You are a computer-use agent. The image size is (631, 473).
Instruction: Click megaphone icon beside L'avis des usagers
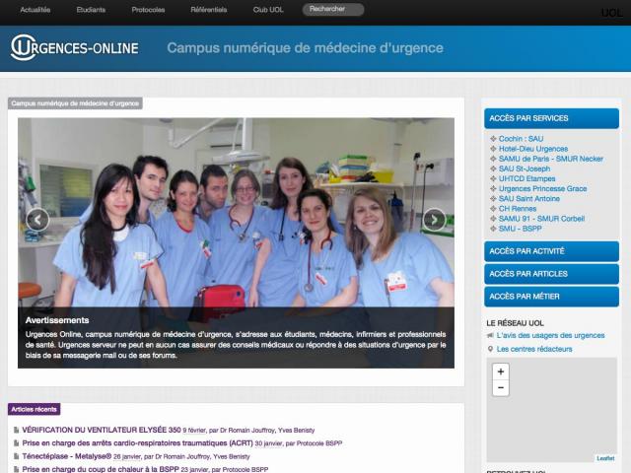(490, 335)
